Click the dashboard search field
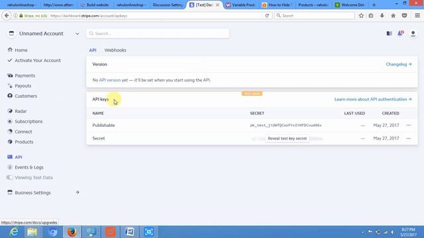 pos(158,34)
